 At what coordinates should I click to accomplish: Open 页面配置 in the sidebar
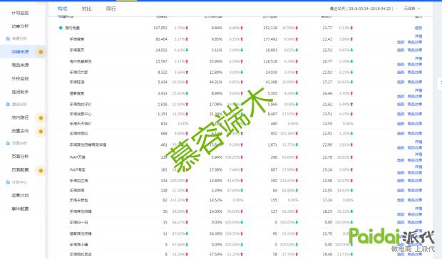click(20, 170)
